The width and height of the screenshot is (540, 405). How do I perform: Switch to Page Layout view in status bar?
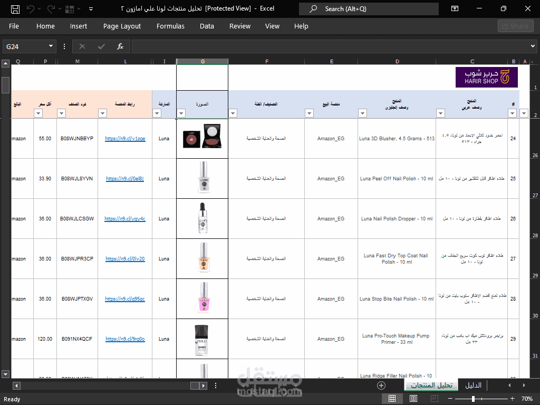pyautogui.click(x=413, y=399)
